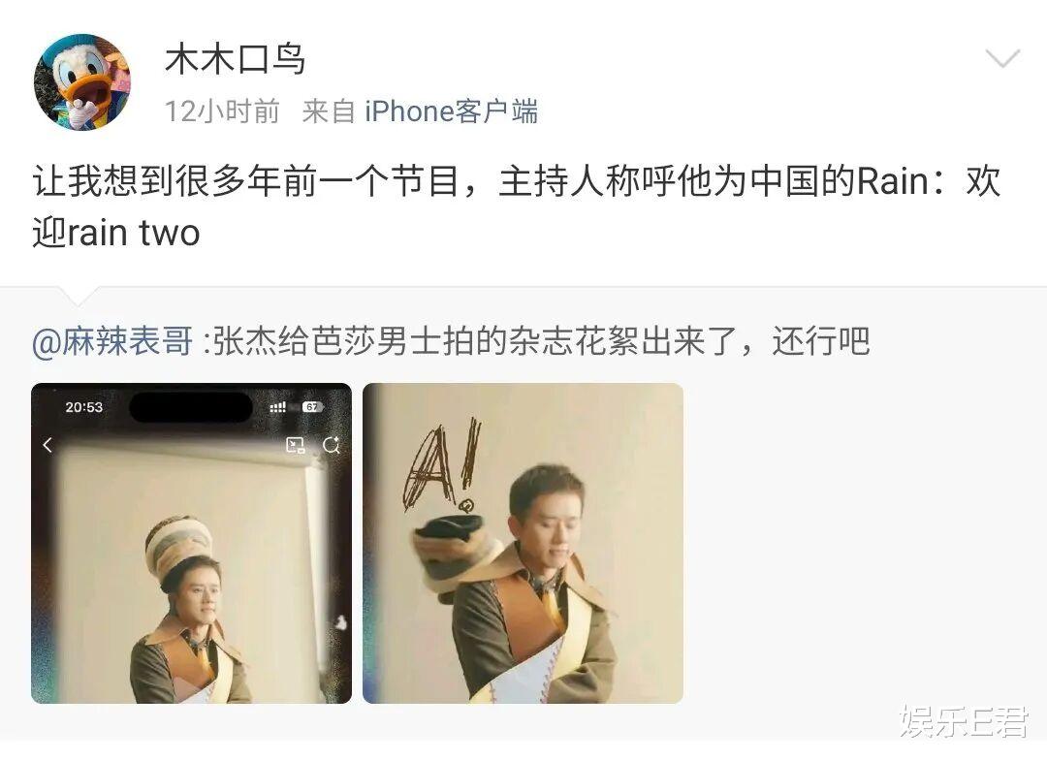Image resolution: width=1047 pixels, height=761 pixels.
Task: Click the 12小时前 timestamp
Action: [222, 111]
